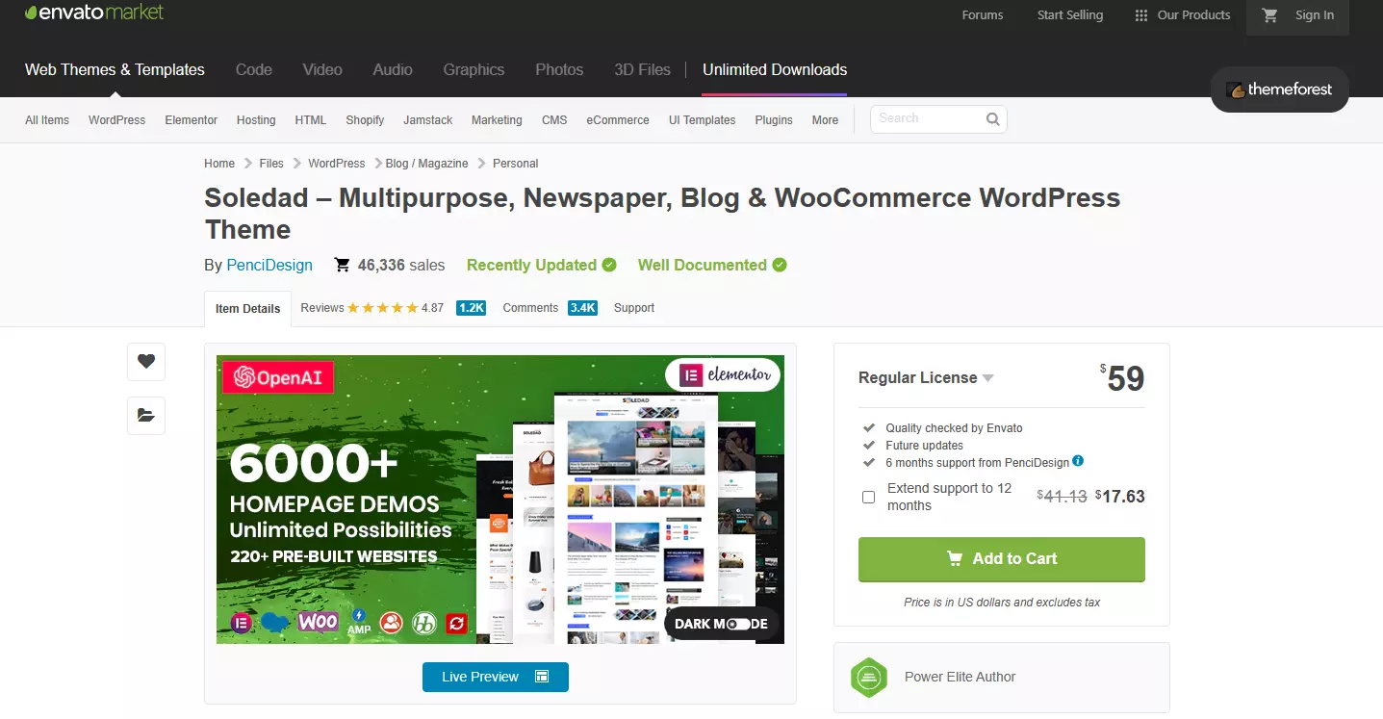Click All Items category

[x=47, y=120]
